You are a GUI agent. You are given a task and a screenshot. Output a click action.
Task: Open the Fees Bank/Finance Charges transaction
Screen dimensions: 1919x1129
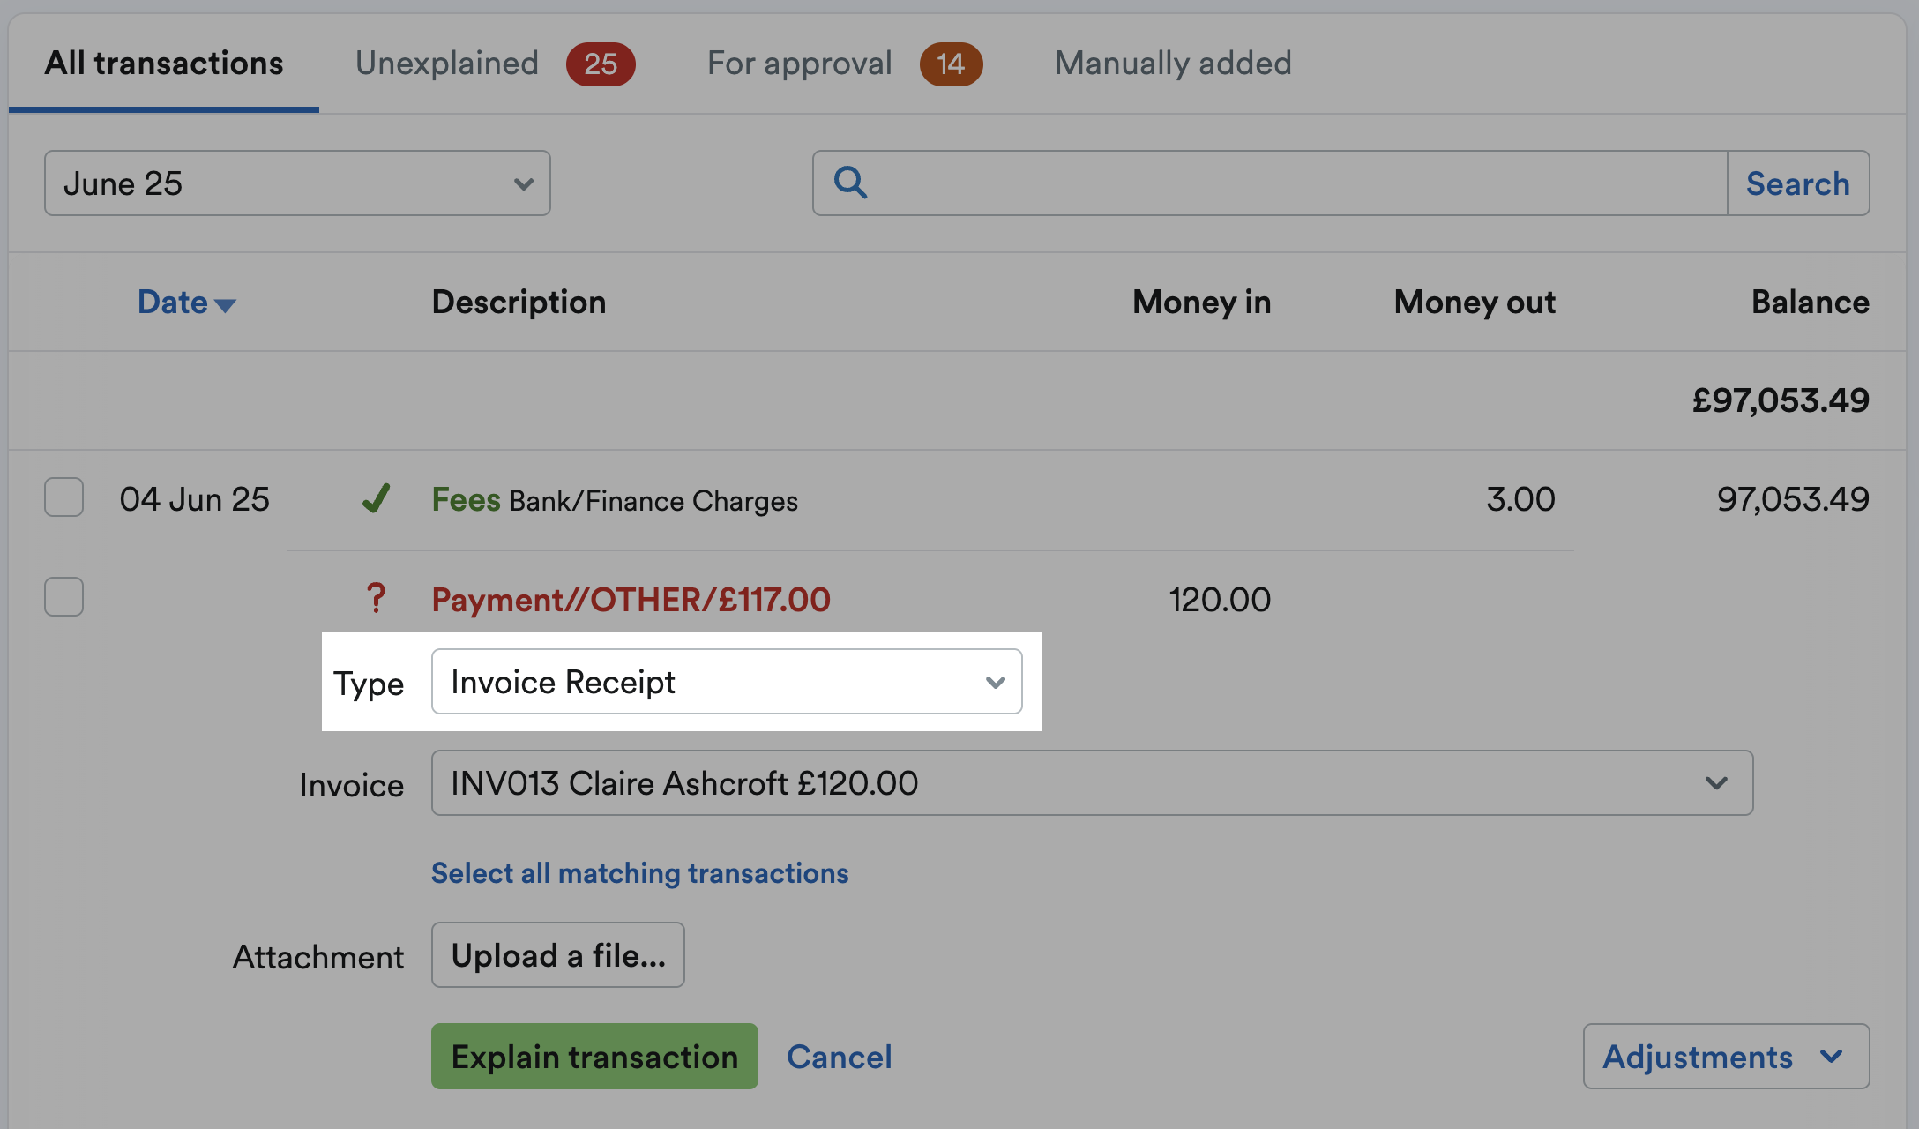(x=615, y=500)
